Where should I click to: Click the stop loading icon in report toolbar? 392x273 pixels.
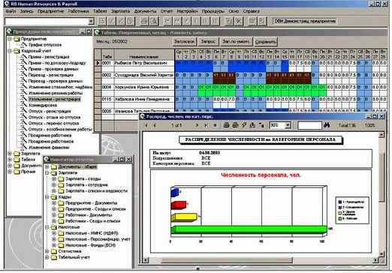point(215,125)
